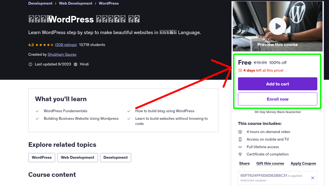Click the struck-through €19.99 price
Viewport: 329px width, 186px height.
[260, 63]
